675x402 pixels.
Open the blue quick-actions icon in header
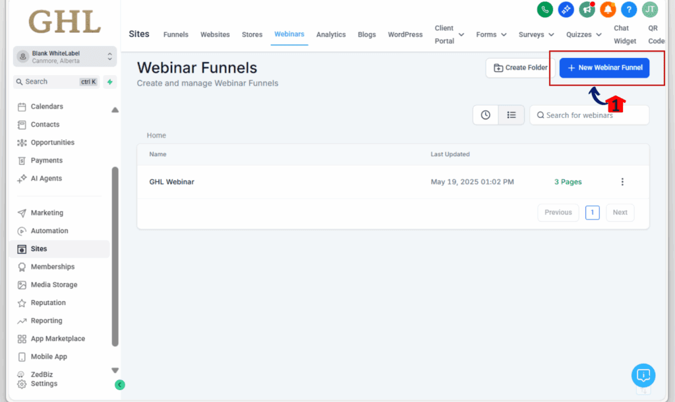[x=566, y=9]
